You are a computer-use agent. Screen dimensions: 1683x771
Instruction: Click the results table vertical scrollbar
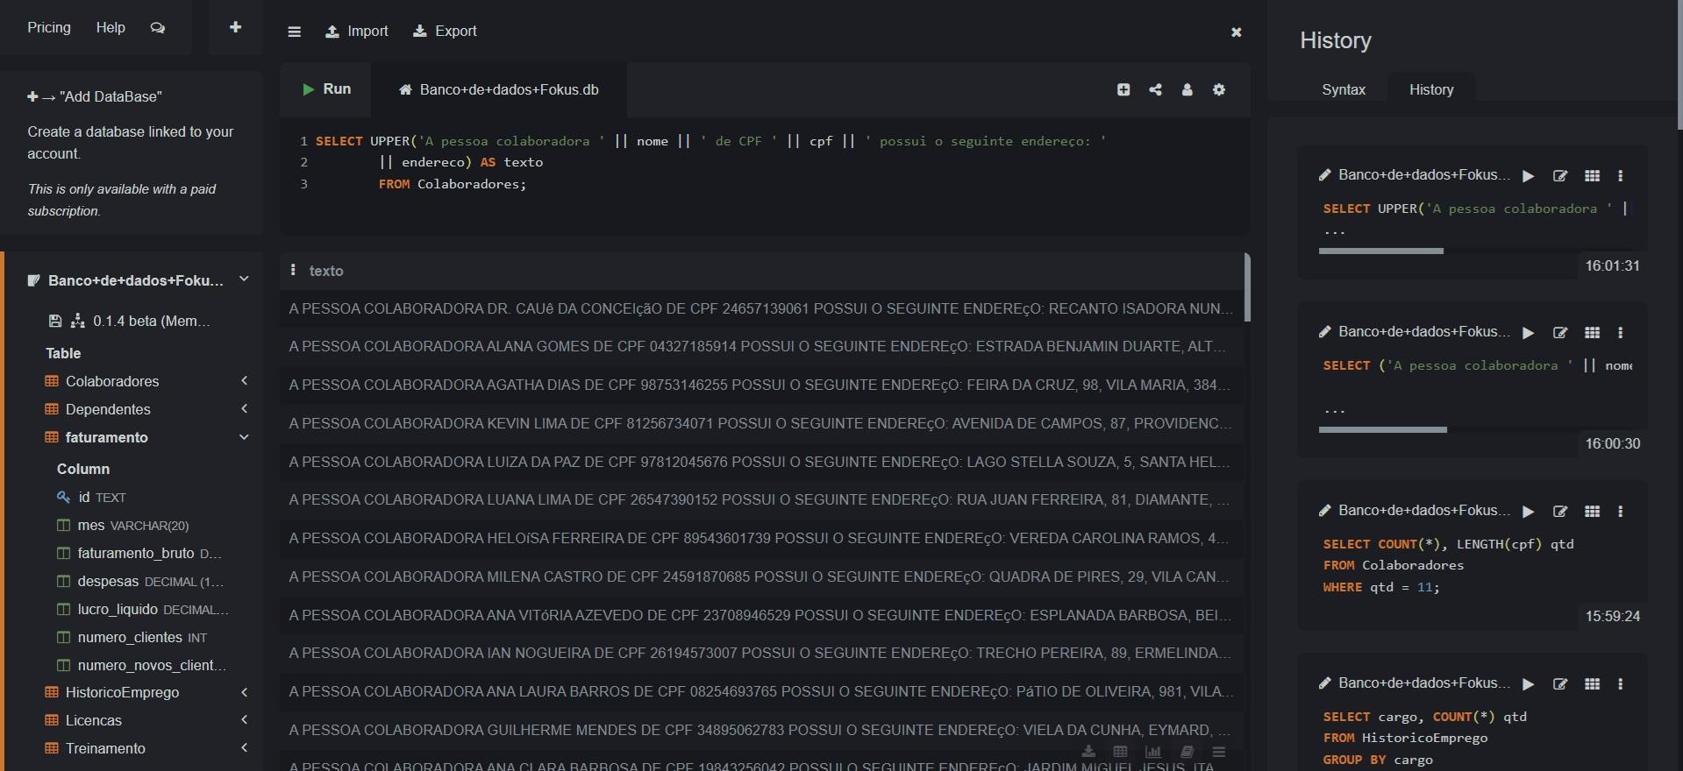pos(1247,287)
